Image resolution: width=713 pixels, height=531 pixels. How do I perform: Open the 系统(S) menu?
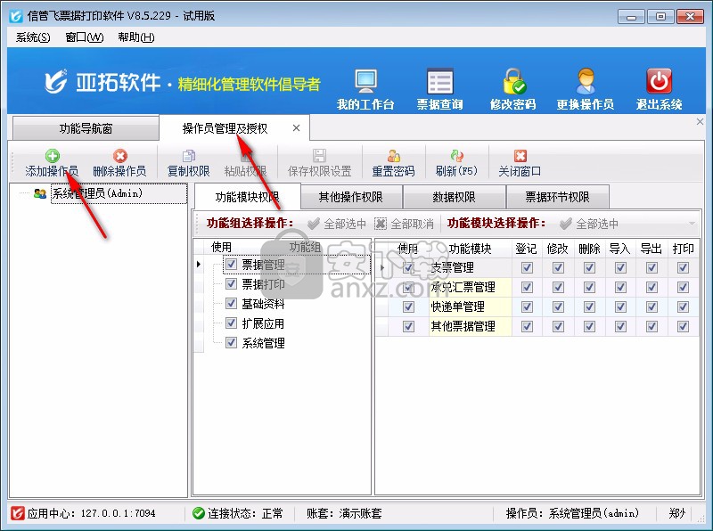[33, 37]
